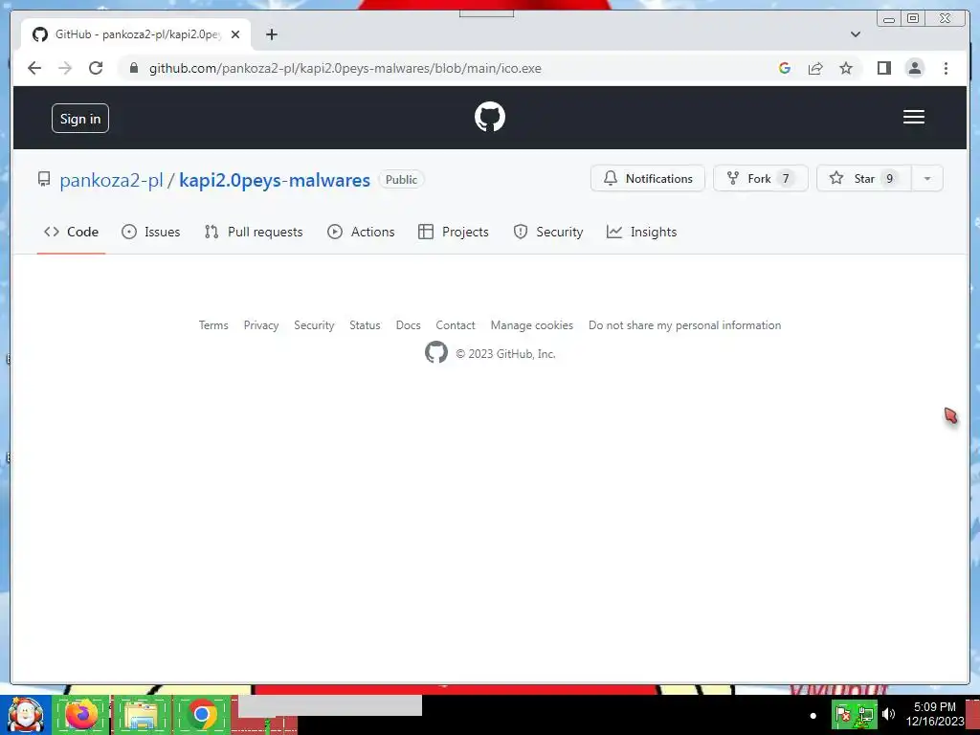The width and height of the screenshot is (980, 735).
Task: Click the Sign in button
Action: click(80, 118)
